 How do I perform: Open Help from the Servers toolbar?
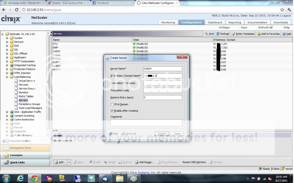pos(287,34)
